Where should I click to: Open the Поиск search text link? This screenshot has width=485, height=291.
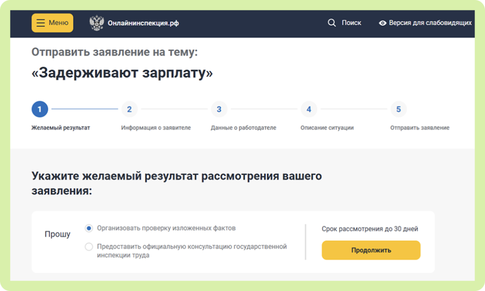pyautogui.click(x=351, y=23)
